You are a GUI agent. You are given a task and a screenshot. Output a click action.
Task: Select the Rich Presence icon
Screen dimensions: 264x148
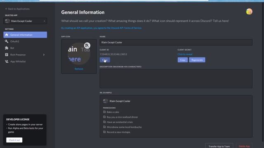click(7, 55)
